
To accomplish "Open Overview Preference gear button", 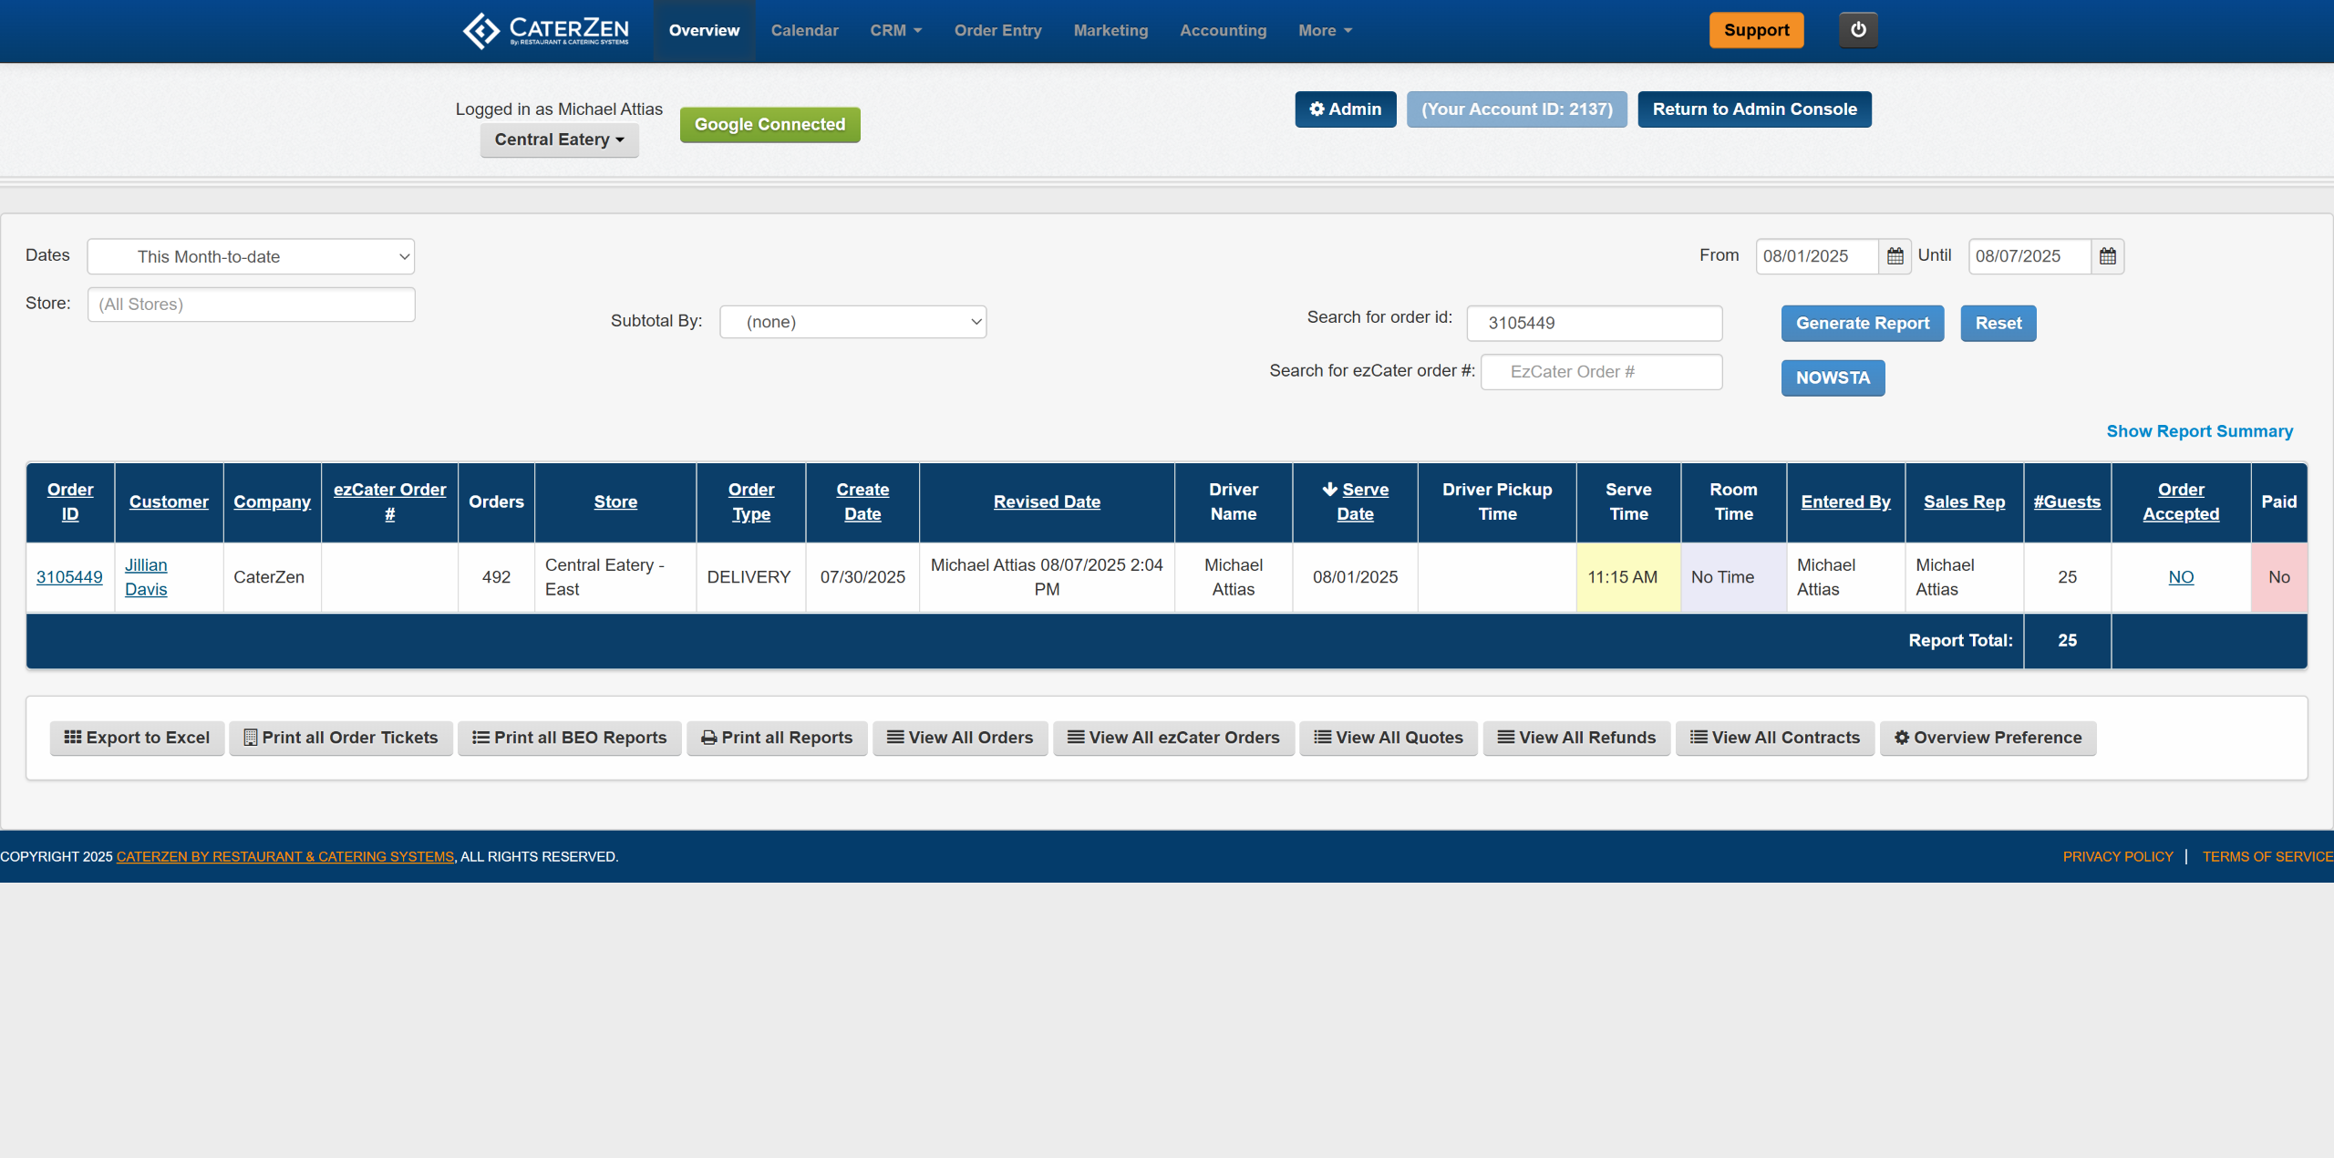I will [x=1988, y=738].
